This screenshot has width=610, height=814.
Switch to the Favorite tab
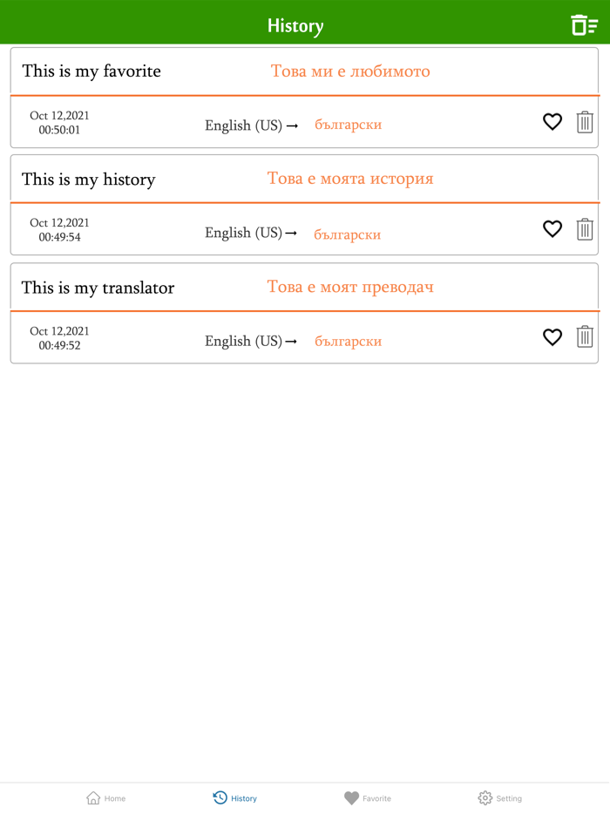[x=368, y=797]
